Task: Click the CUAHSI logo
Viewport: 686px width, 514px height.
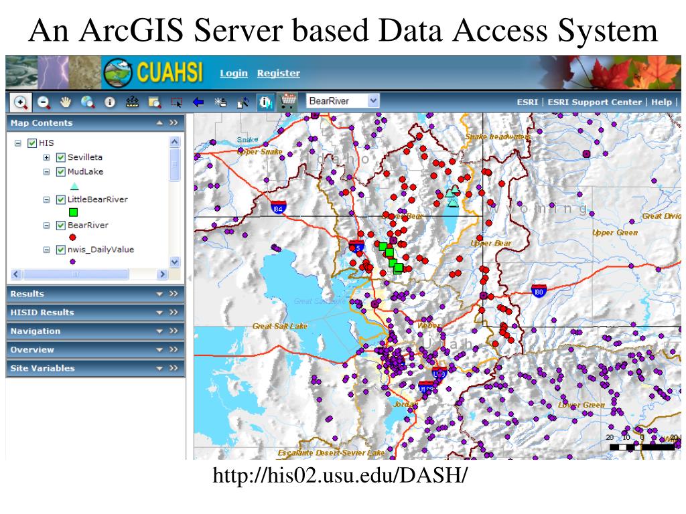Action: 154,72
